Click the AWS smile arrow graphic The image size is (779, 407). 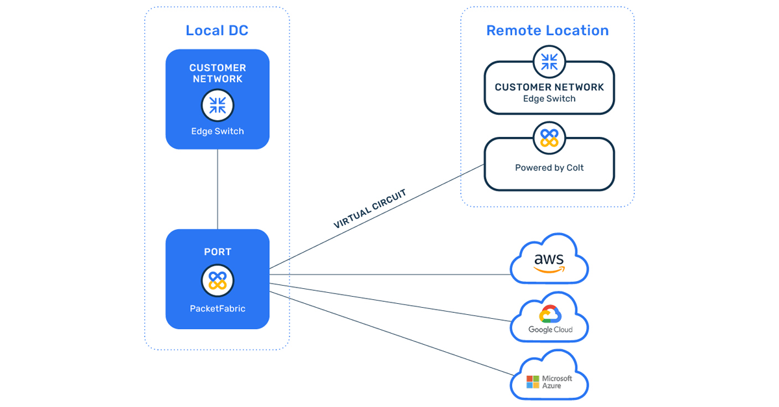point(549,267)
